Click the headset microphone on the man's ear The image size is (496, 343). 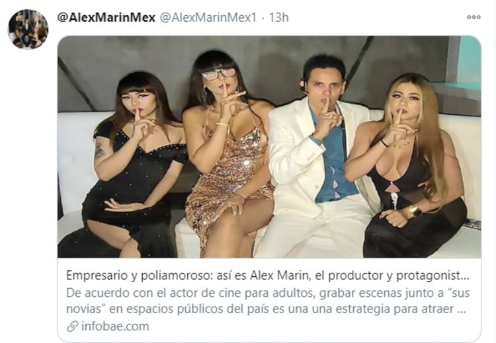coord(304,87)
